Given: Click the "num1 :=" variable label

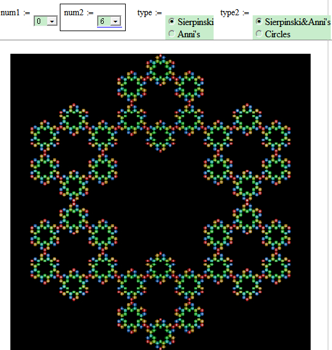Looking at the screenshot, I should tap(15, 12).
